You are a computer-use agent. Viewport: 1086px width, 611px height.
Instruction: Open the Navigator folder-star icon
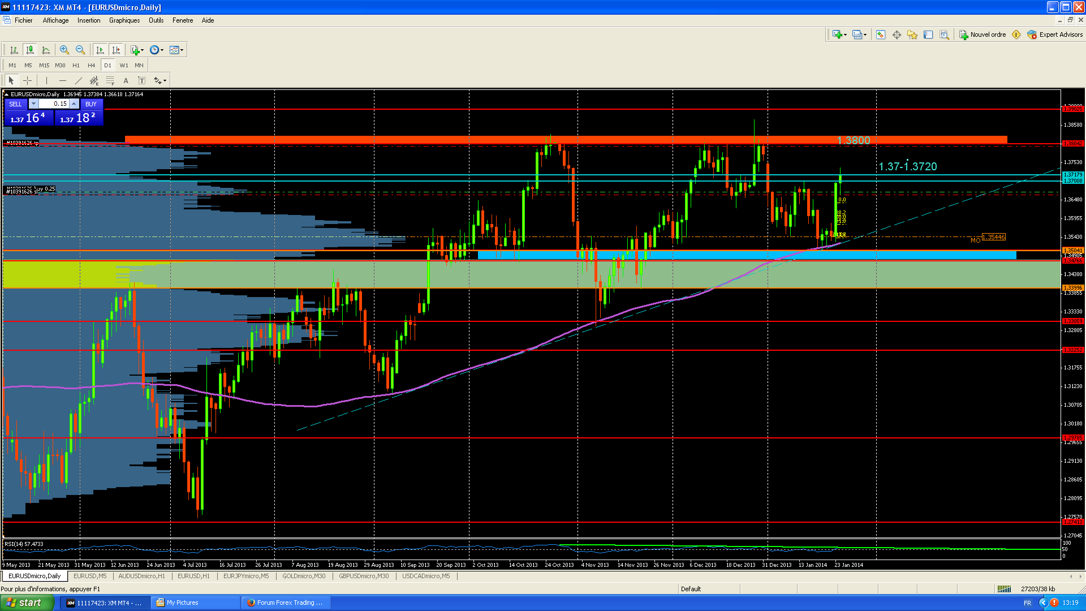pos(912,35)
